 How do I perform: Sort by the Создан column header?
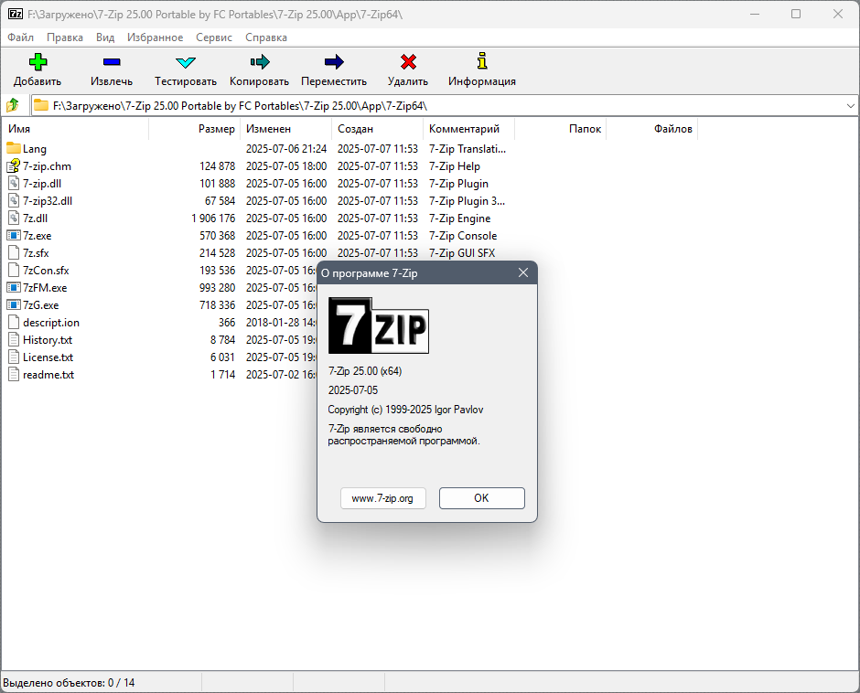(377, 129)
